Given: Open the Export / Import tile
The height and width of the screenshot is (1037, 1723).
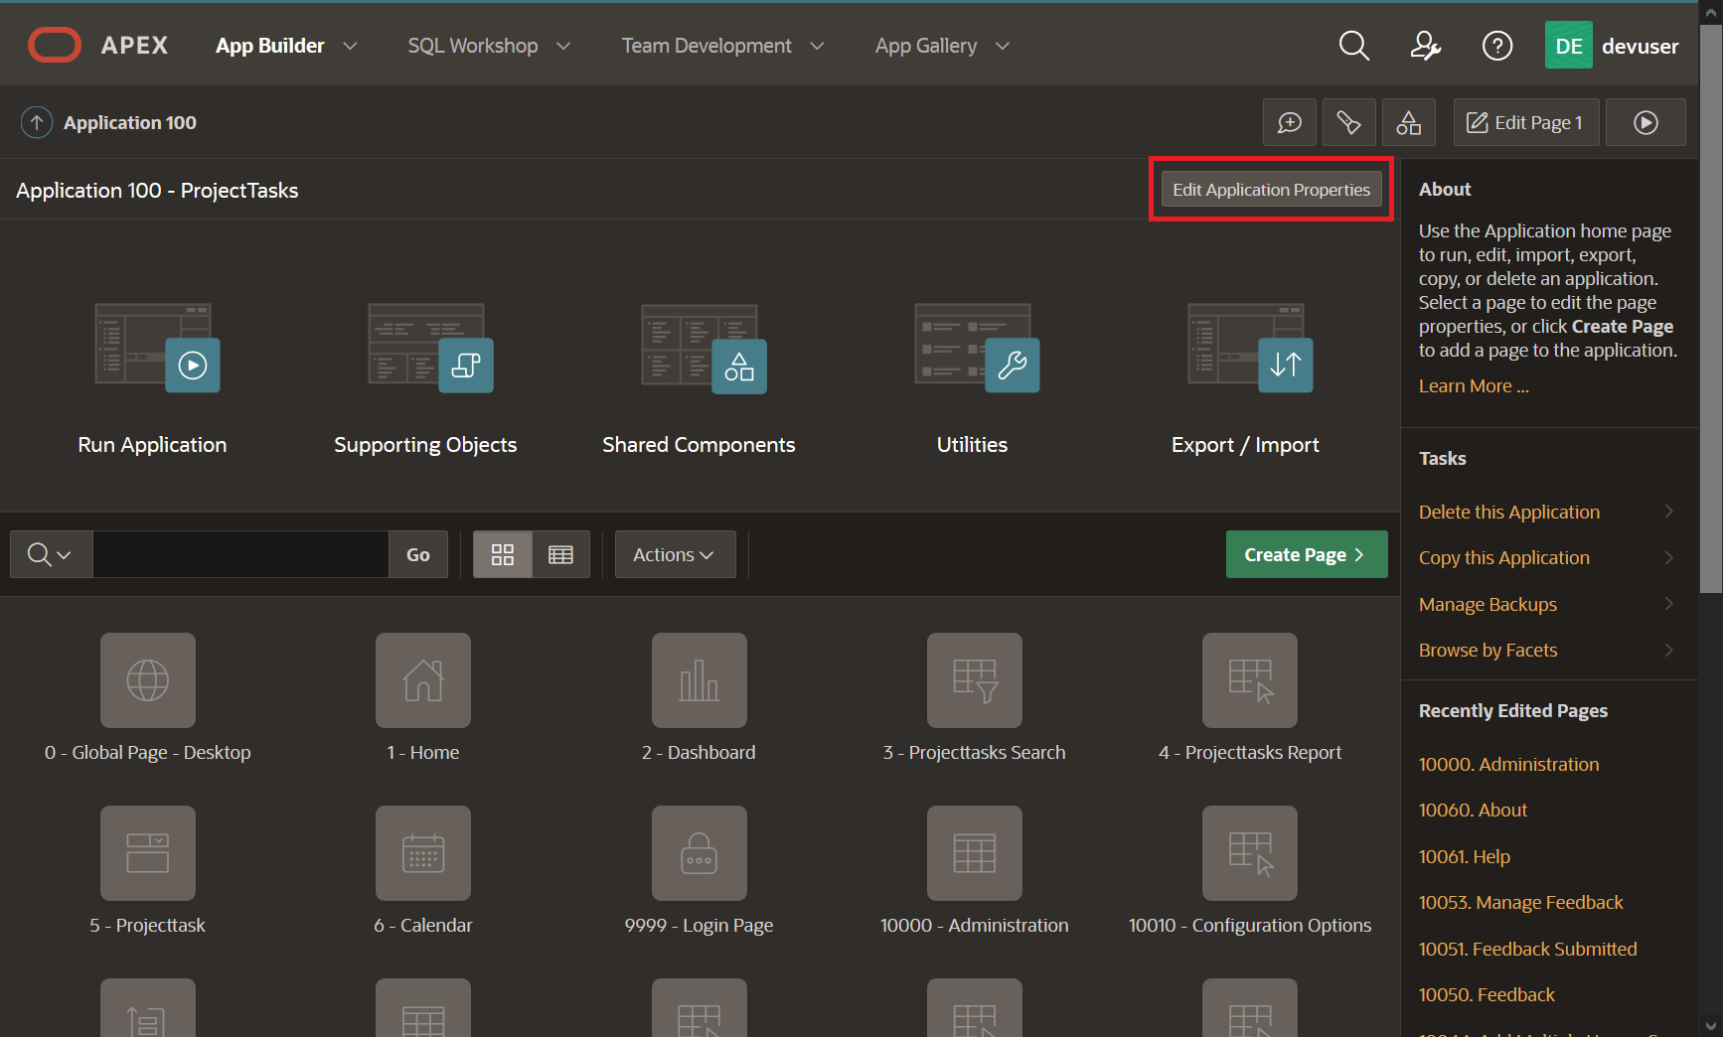Looking at the screenshot, I should (1245, 377).
